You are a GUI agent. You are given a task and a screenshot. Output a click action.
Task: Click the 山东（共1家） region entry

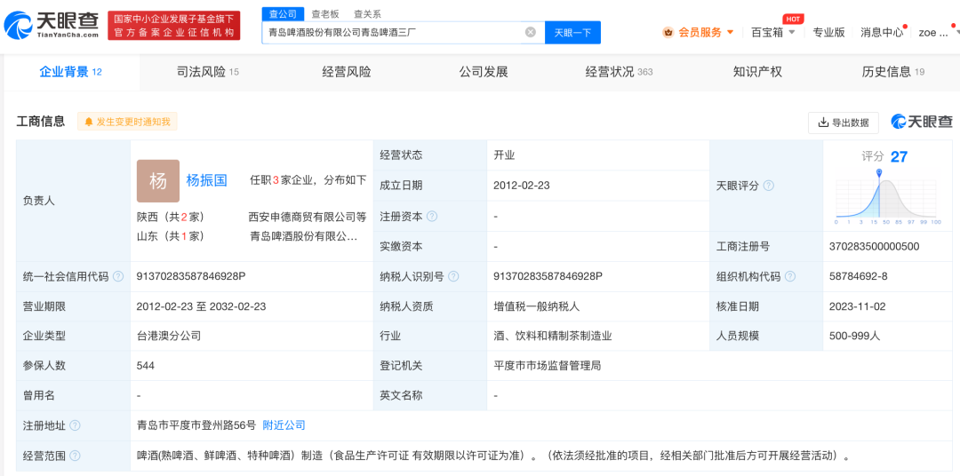(171, 235)
